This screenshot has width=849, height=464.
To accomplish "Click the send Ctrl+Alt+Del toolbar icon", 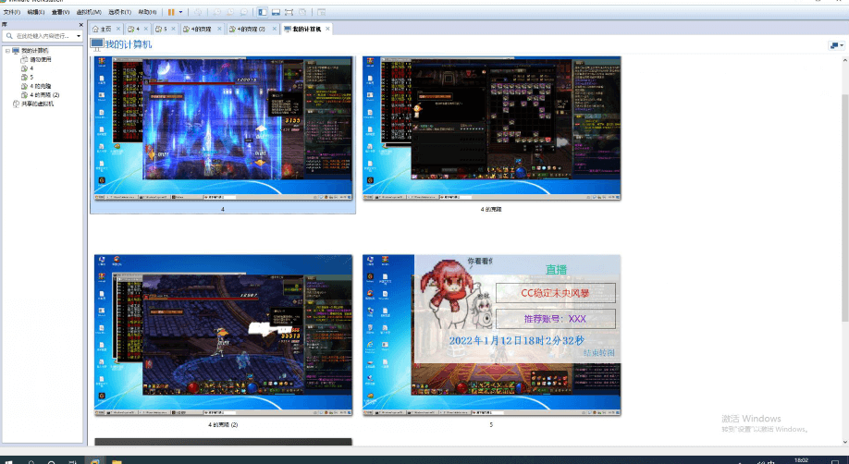I will tap(198, 12).
